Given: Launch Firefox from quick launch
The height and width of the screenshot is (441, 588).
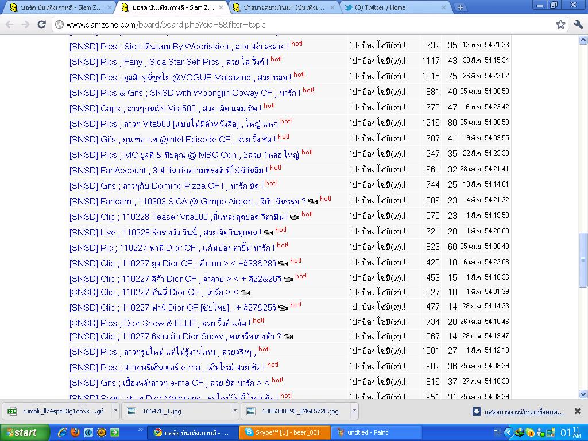Looking at the screenshot, I should point(75,432).
